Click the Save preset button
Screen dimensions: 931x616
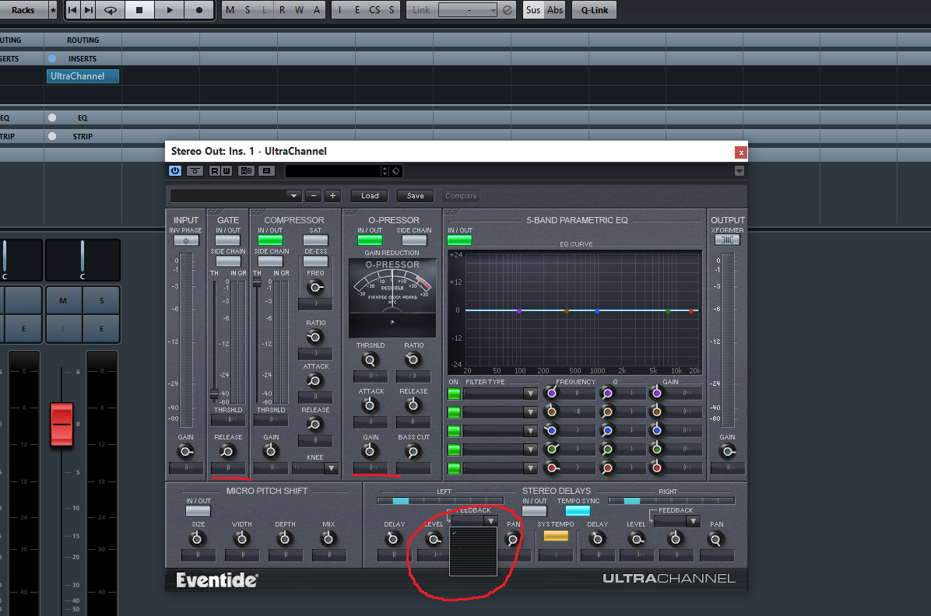(x=415, y=196)
